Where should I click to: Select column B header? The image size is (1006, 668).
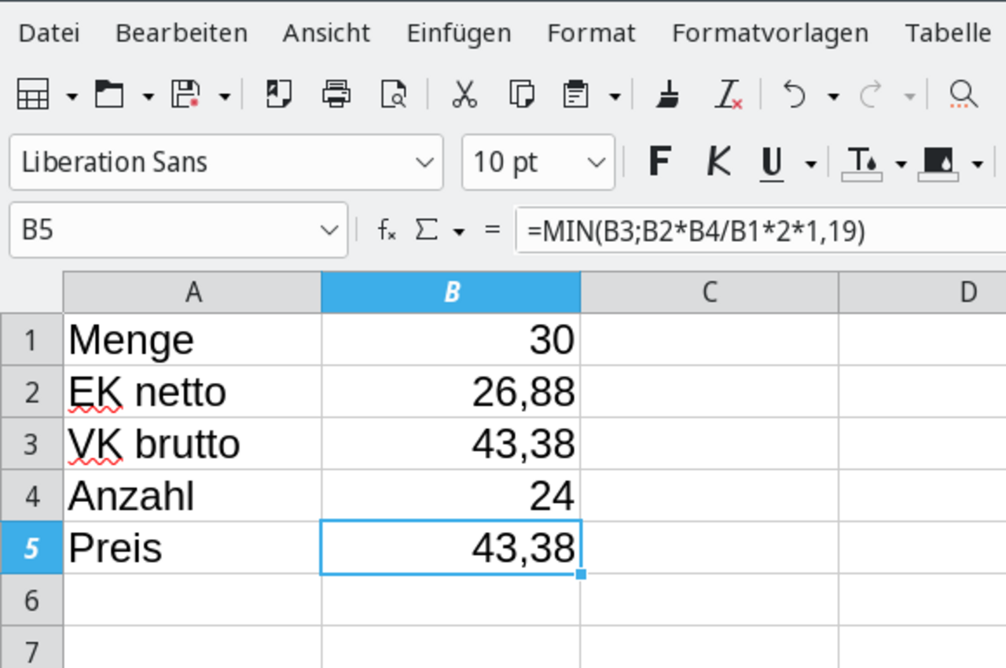coord(451,292)
